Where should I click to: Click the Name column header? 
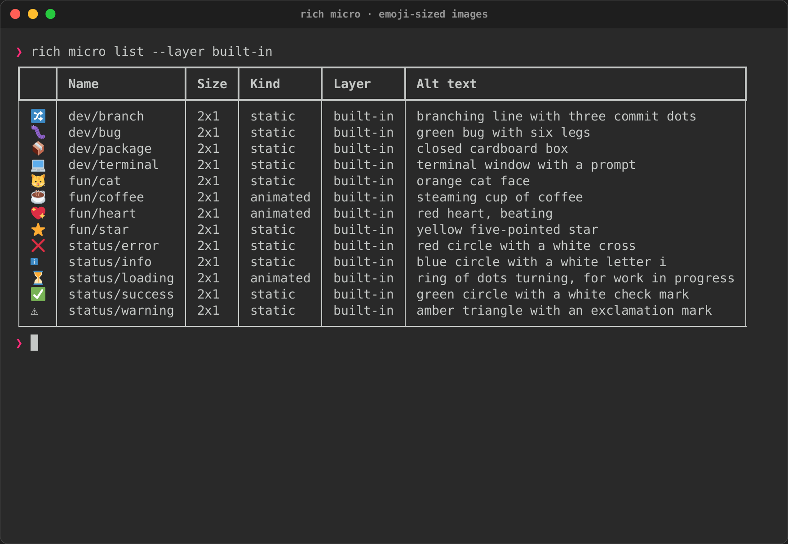(84, 84)
